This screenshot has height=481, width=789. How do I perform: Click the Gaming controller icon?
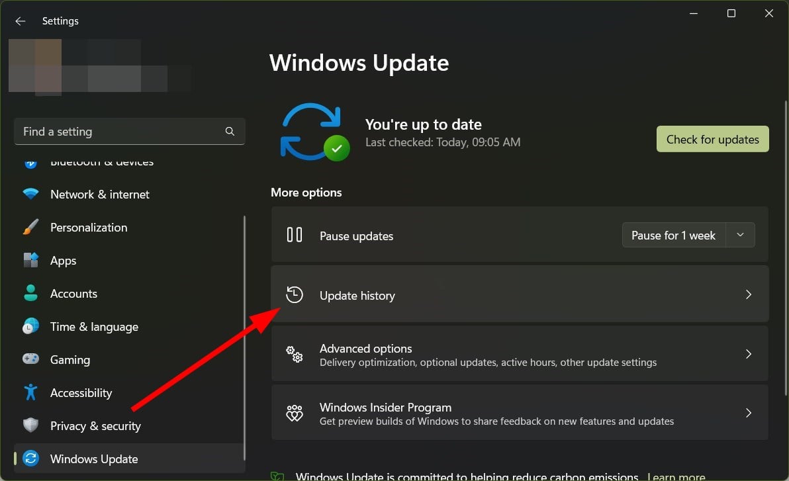coord(30,360)
